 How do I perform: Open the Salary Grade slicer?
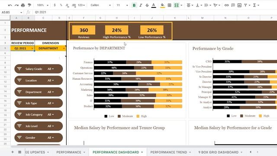click(39, 69)
